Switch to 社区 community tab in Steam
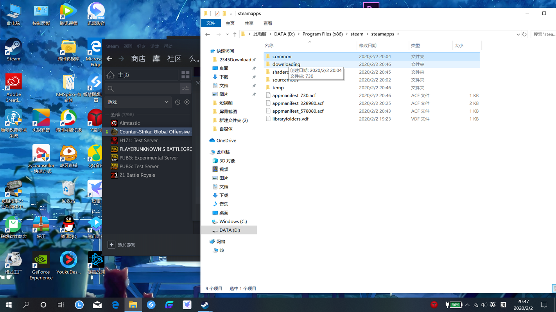The image size is (556, 312). [174, 59]
